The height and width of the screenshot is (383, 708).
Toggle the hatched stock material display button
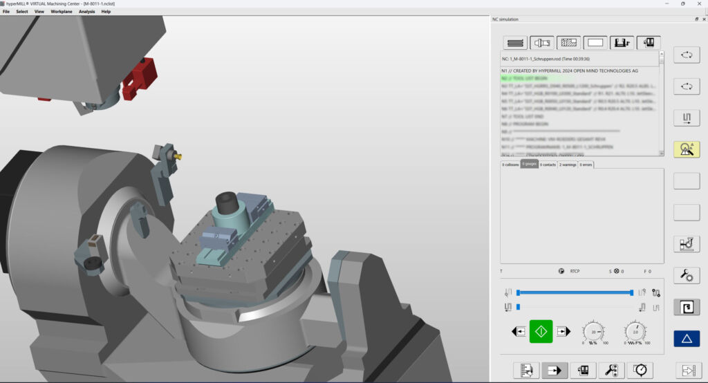pos(568,43)
